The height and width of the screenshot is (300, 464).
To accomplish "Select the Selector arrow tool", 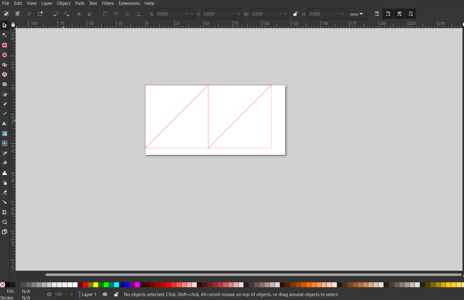I will [5, 25].
